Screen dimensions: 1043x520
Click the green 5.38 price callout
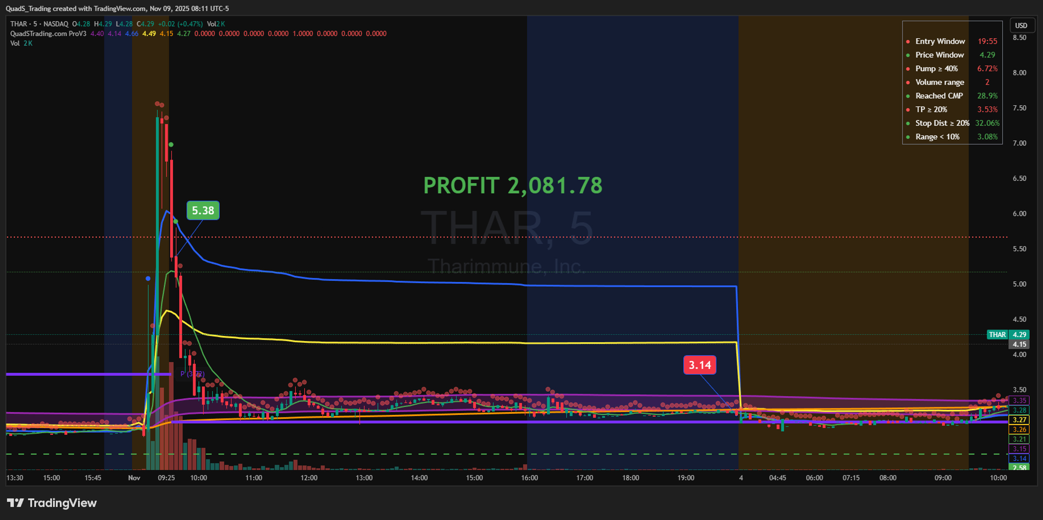point(203,211)
